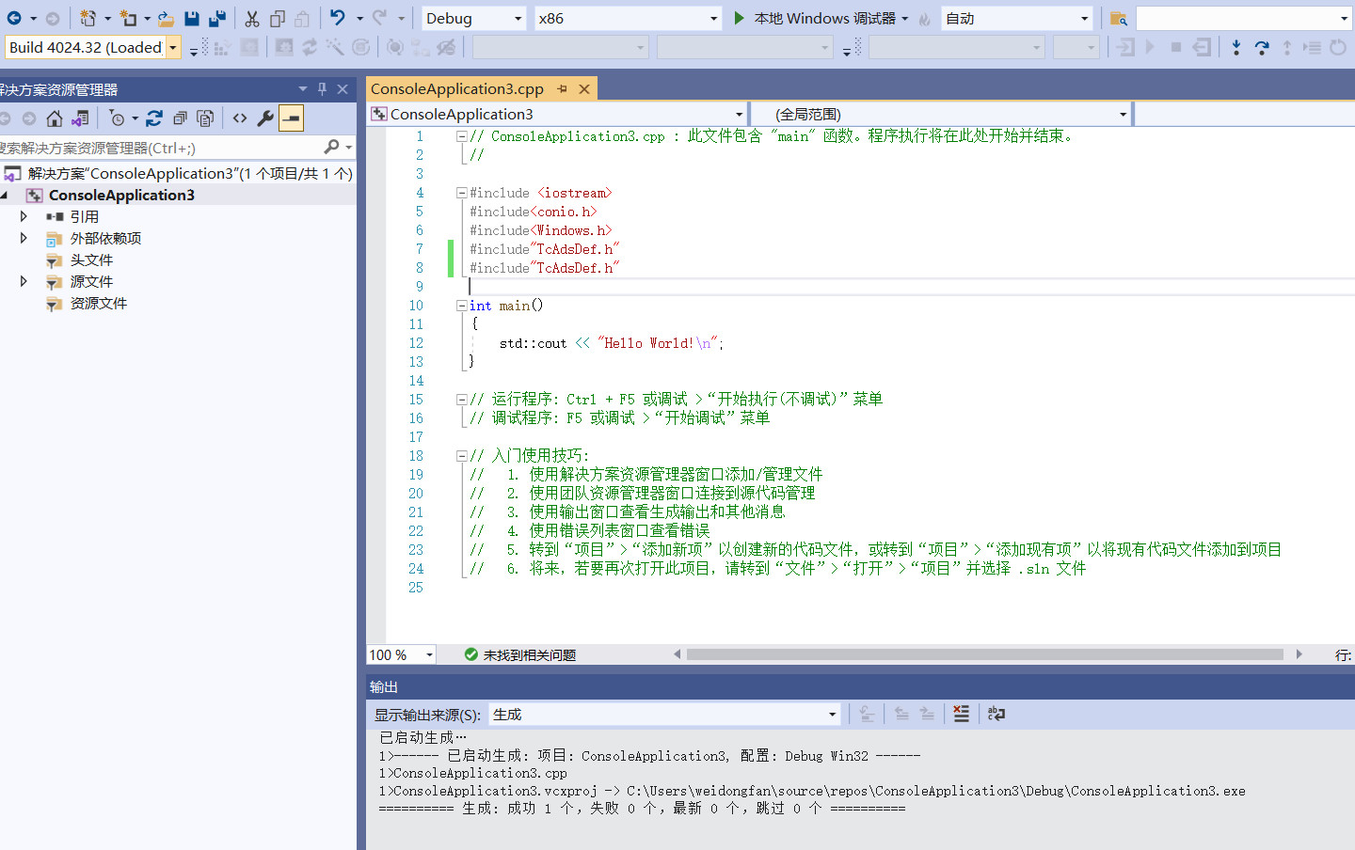The image size is (1355, 850).
Task: Click the Step Into debug icon
Action: click(1235, 47)
